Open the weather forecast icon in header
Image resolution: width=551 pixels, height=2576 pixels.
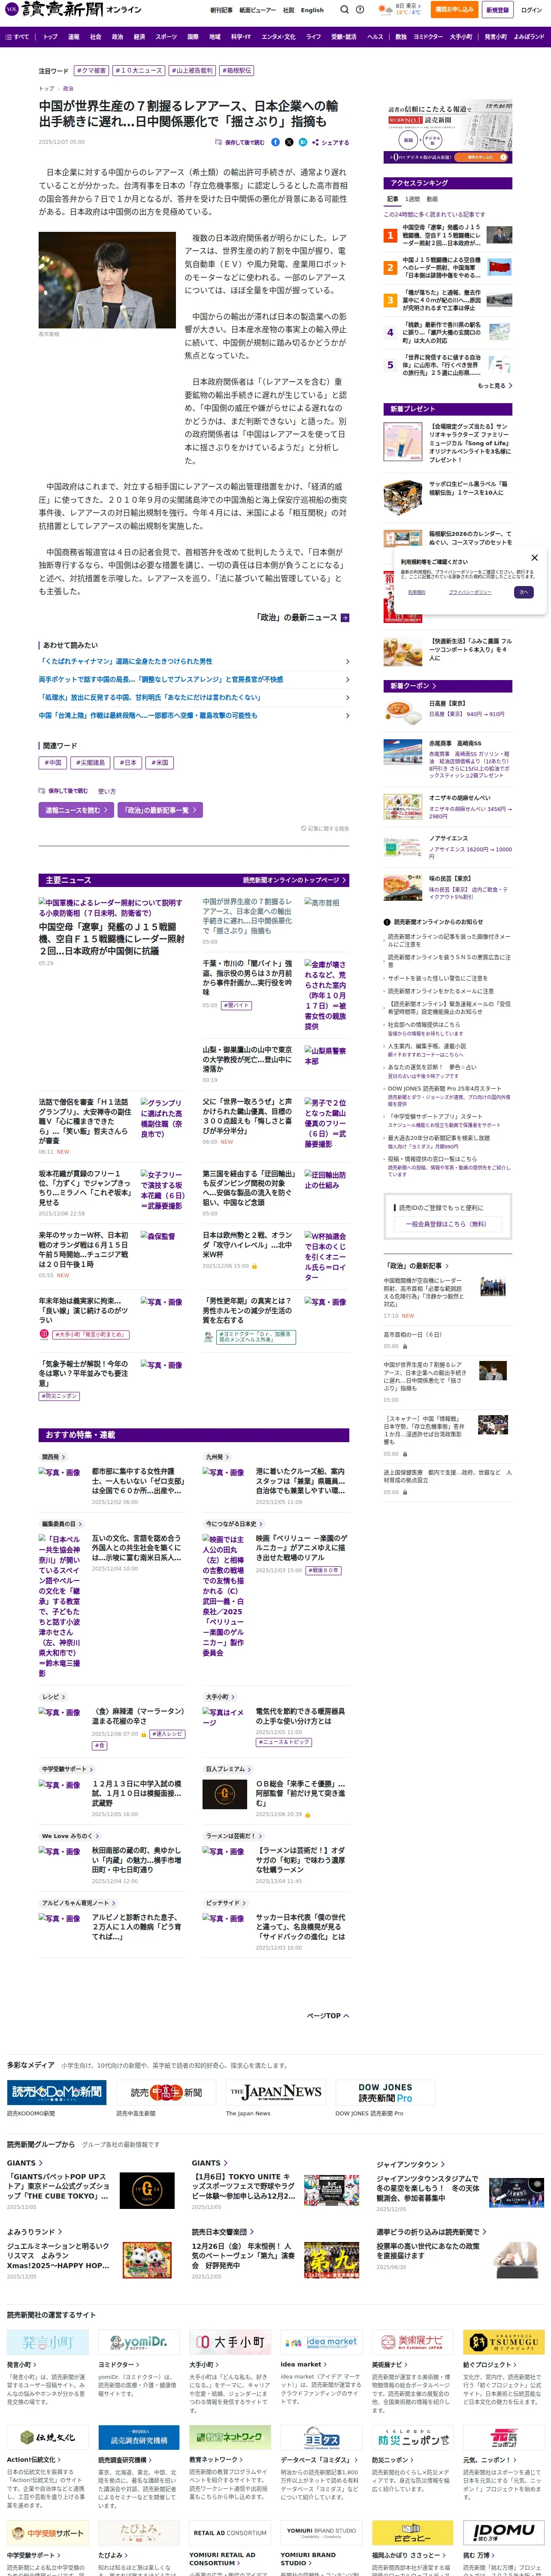(x=386, y=9)
